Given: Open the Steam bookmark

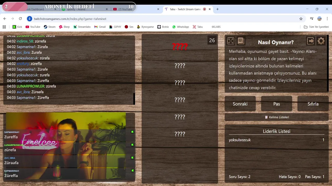Looking at the screenshot, I should 50,27.
